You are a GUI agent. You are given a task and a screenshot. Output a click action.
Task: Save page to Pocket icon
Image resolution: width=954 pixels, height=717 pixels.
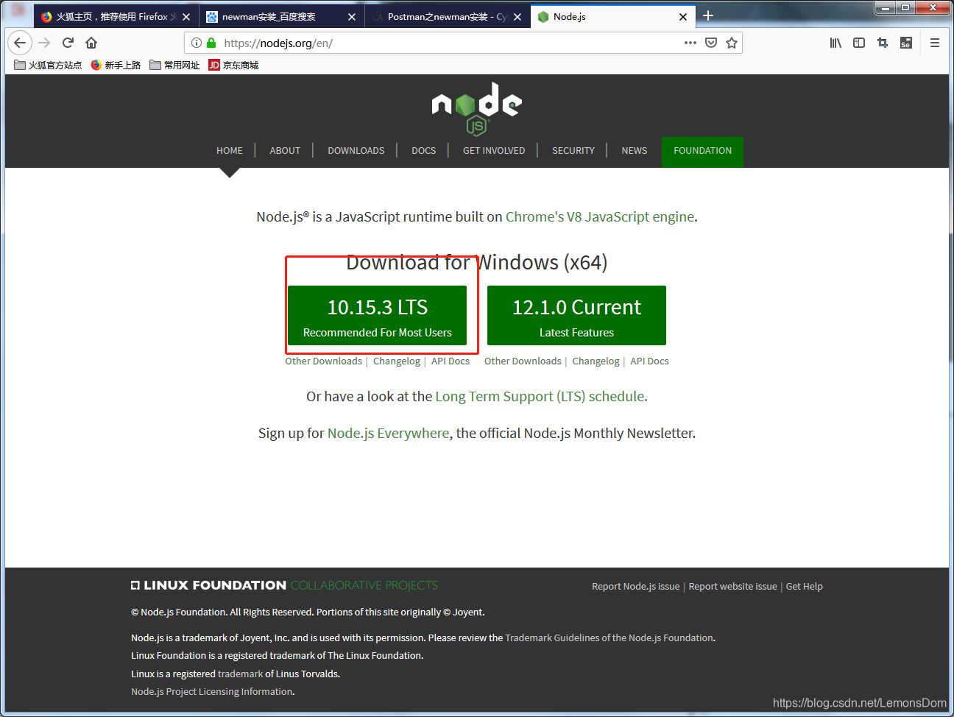(711, 43)
